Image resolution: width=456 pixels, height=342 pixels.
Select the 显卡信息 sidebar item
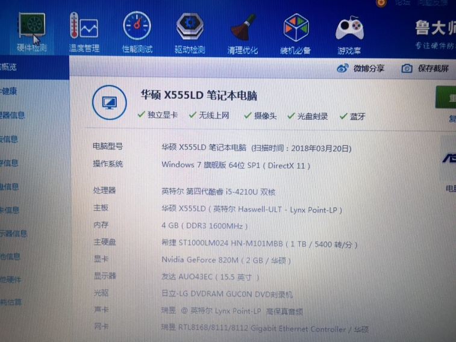tap(10, 210)
